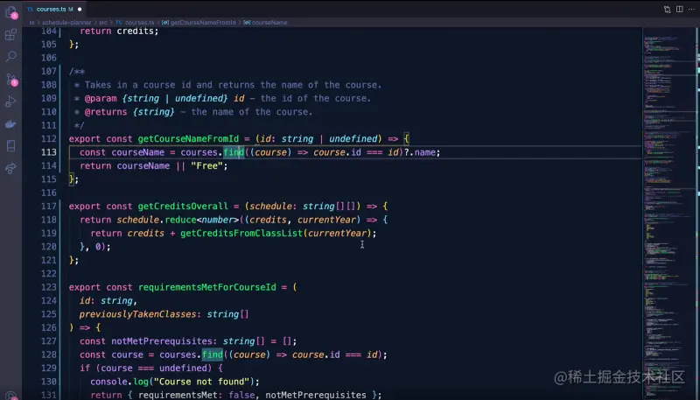Open the Source Control view

pyautogui.click(x=11, y=80)
